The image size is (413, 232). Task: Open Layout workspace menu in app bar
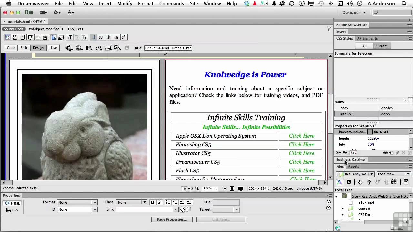(43, 12)
